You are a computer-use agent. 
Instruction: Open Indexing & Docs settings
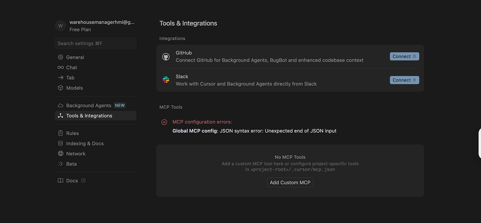click(x=96, y=143)
